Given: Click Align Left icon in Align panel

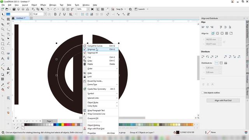Looking at the screenshot, I should click(203, 27).
